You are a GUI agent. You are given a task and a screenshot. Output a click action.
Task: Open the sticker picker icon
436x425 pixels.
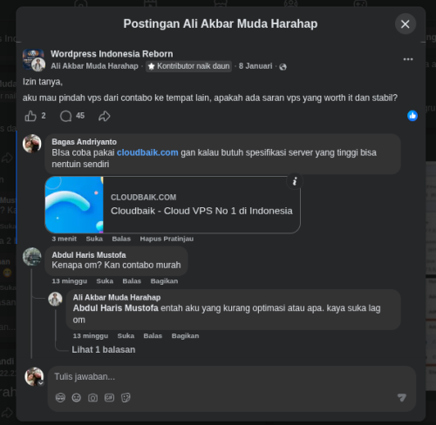(126, 397)
